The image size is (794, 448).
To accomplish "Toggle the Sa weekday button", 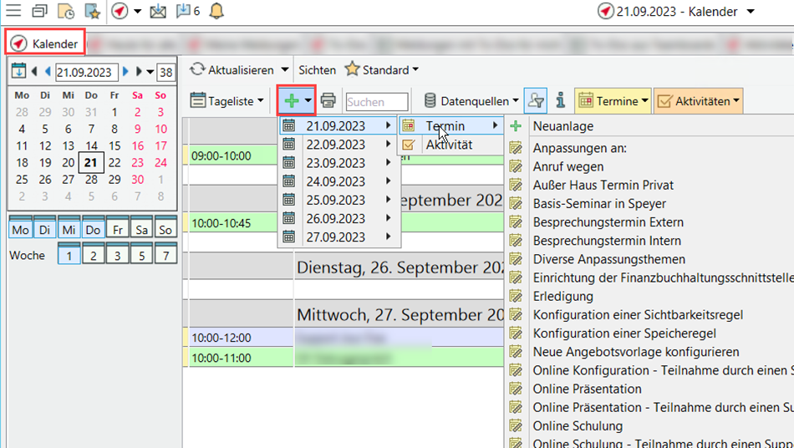I will point(142,230).
